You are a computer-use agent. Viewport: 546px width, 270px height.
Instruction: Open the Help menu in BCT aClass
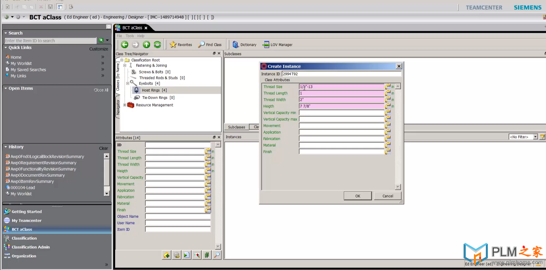point(141,36)
